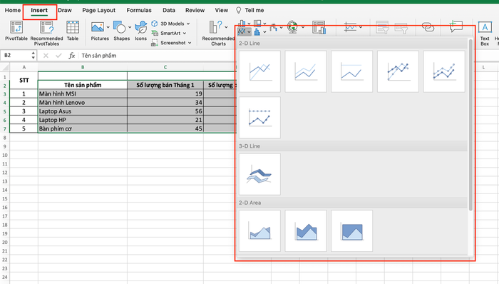
Task: Expand the Pictures dropdown arrow
Action: (x=108, y=27)
